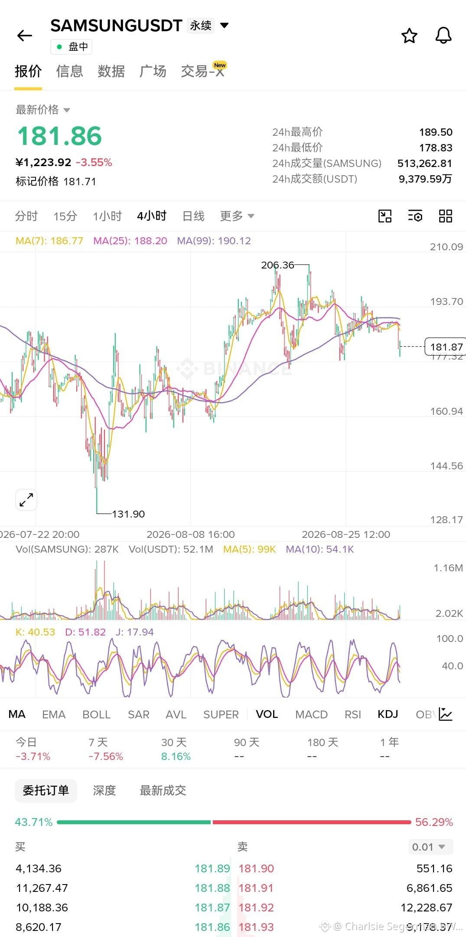
Task: Tap the 7 天 -7.56% performance
Action: pos(106,749)
